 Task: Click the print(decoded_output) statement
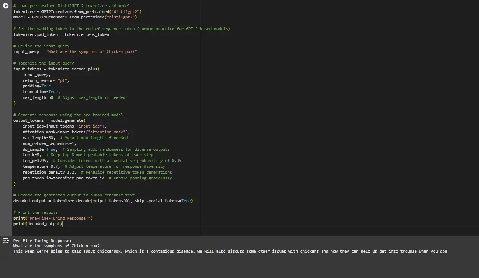click(38, 224)
